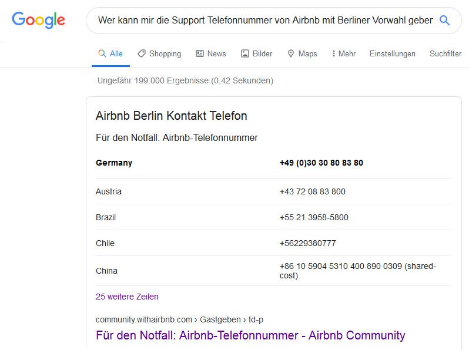Click the Google logo

[x=38, y=21]
